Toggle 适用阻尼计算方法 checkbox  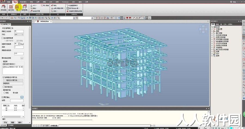click(4, 77)
